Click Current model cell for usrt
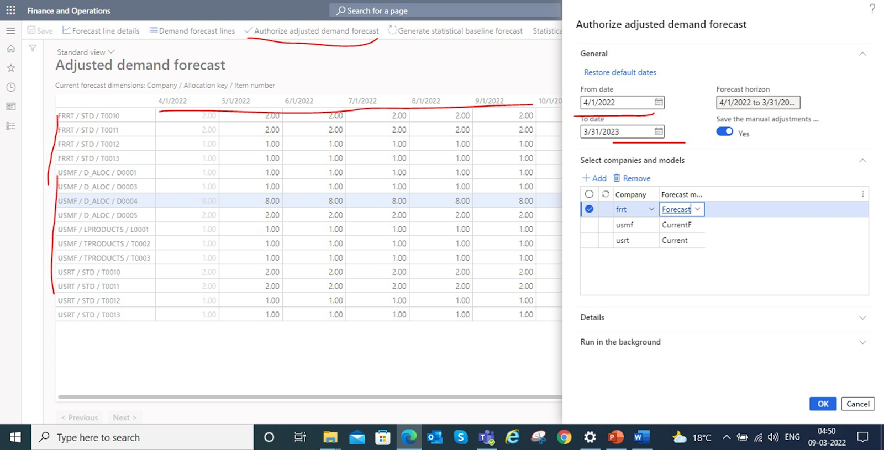This screenshot has width=884, height=450. point(681,240)
